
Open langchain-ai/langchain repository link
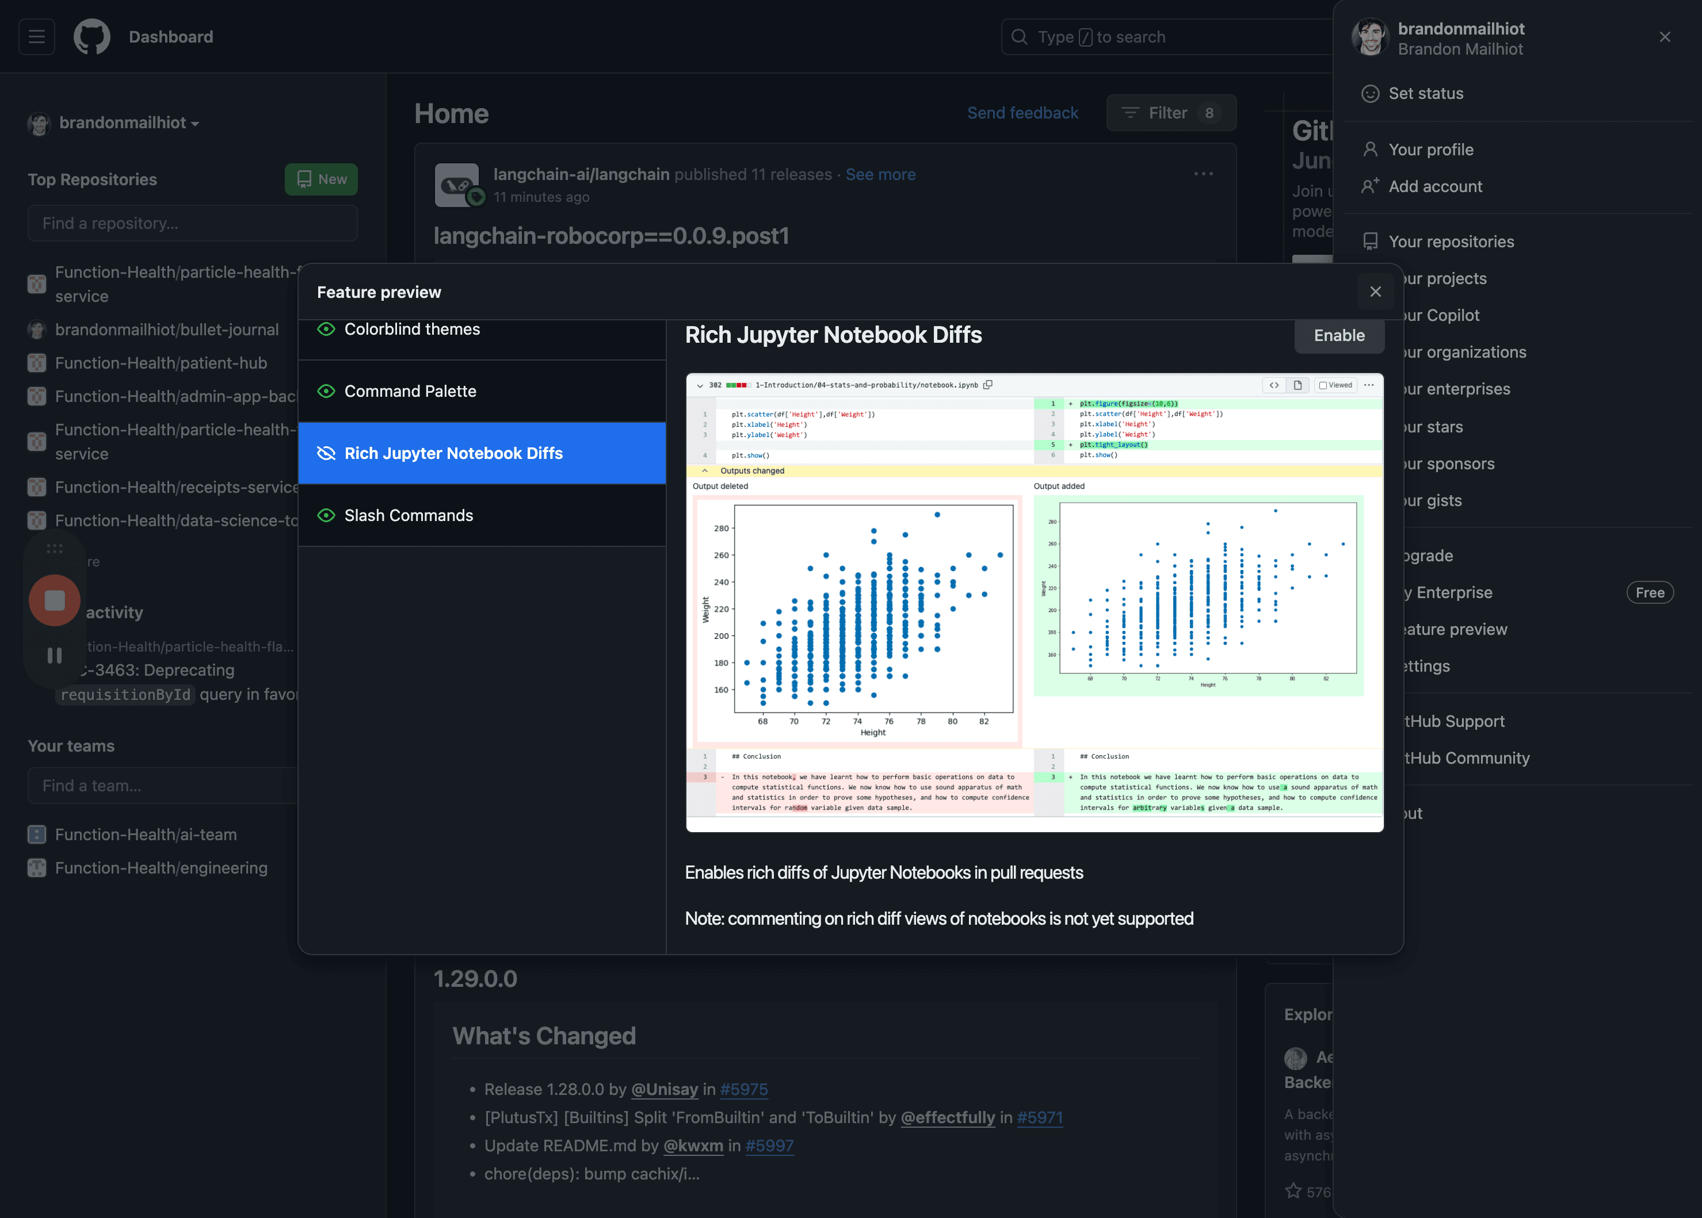click(582, 175)
